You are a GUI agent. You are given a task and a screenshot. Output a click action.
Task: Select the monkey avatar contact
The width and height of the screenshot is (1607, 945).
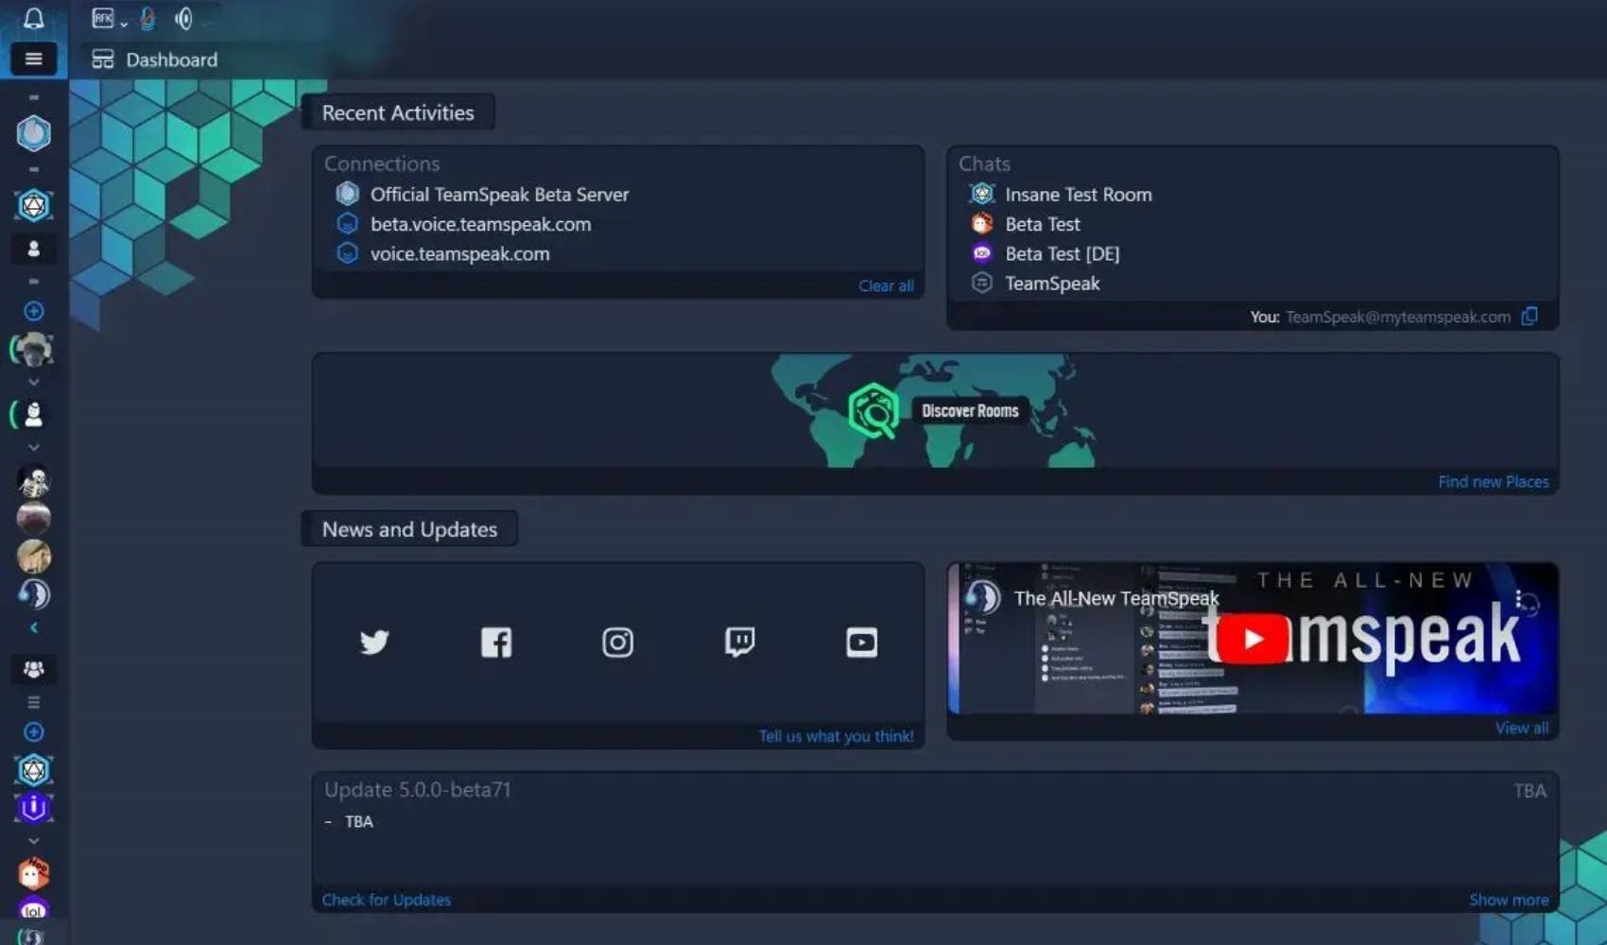(33, 350)
